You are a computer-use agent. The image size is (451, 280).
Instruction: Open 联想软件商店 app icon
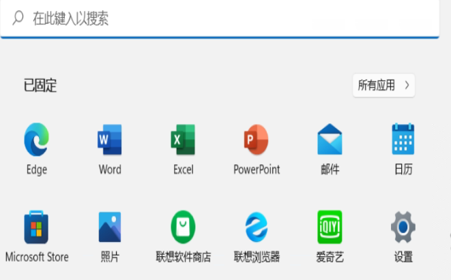183,227
